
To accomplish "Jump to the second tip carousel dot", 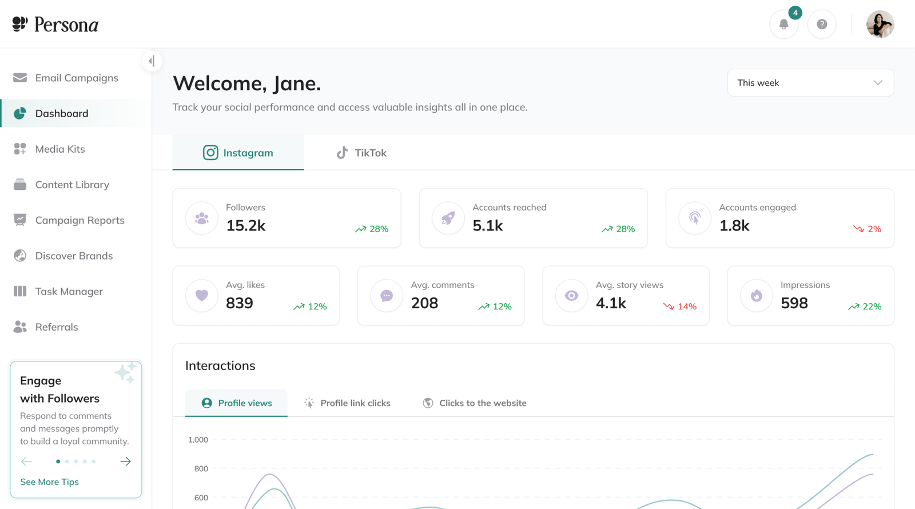I will coord(67,461).
